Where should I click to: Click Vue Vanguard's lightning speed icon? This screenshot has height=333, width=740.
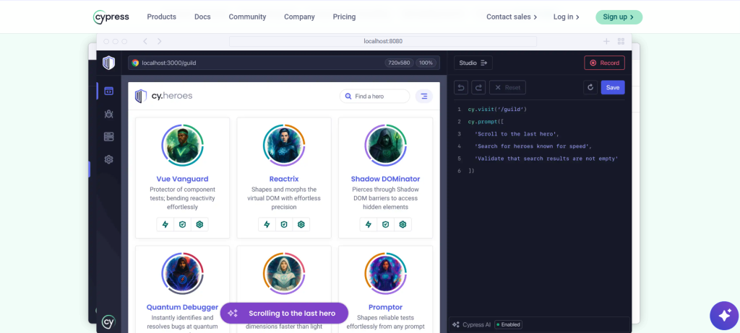pos(165,224)
